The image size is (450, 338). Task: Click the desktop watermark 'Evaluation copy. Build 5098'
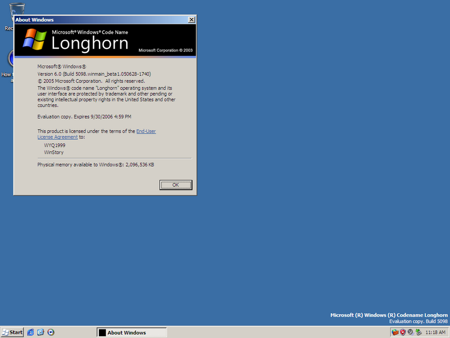418,321
